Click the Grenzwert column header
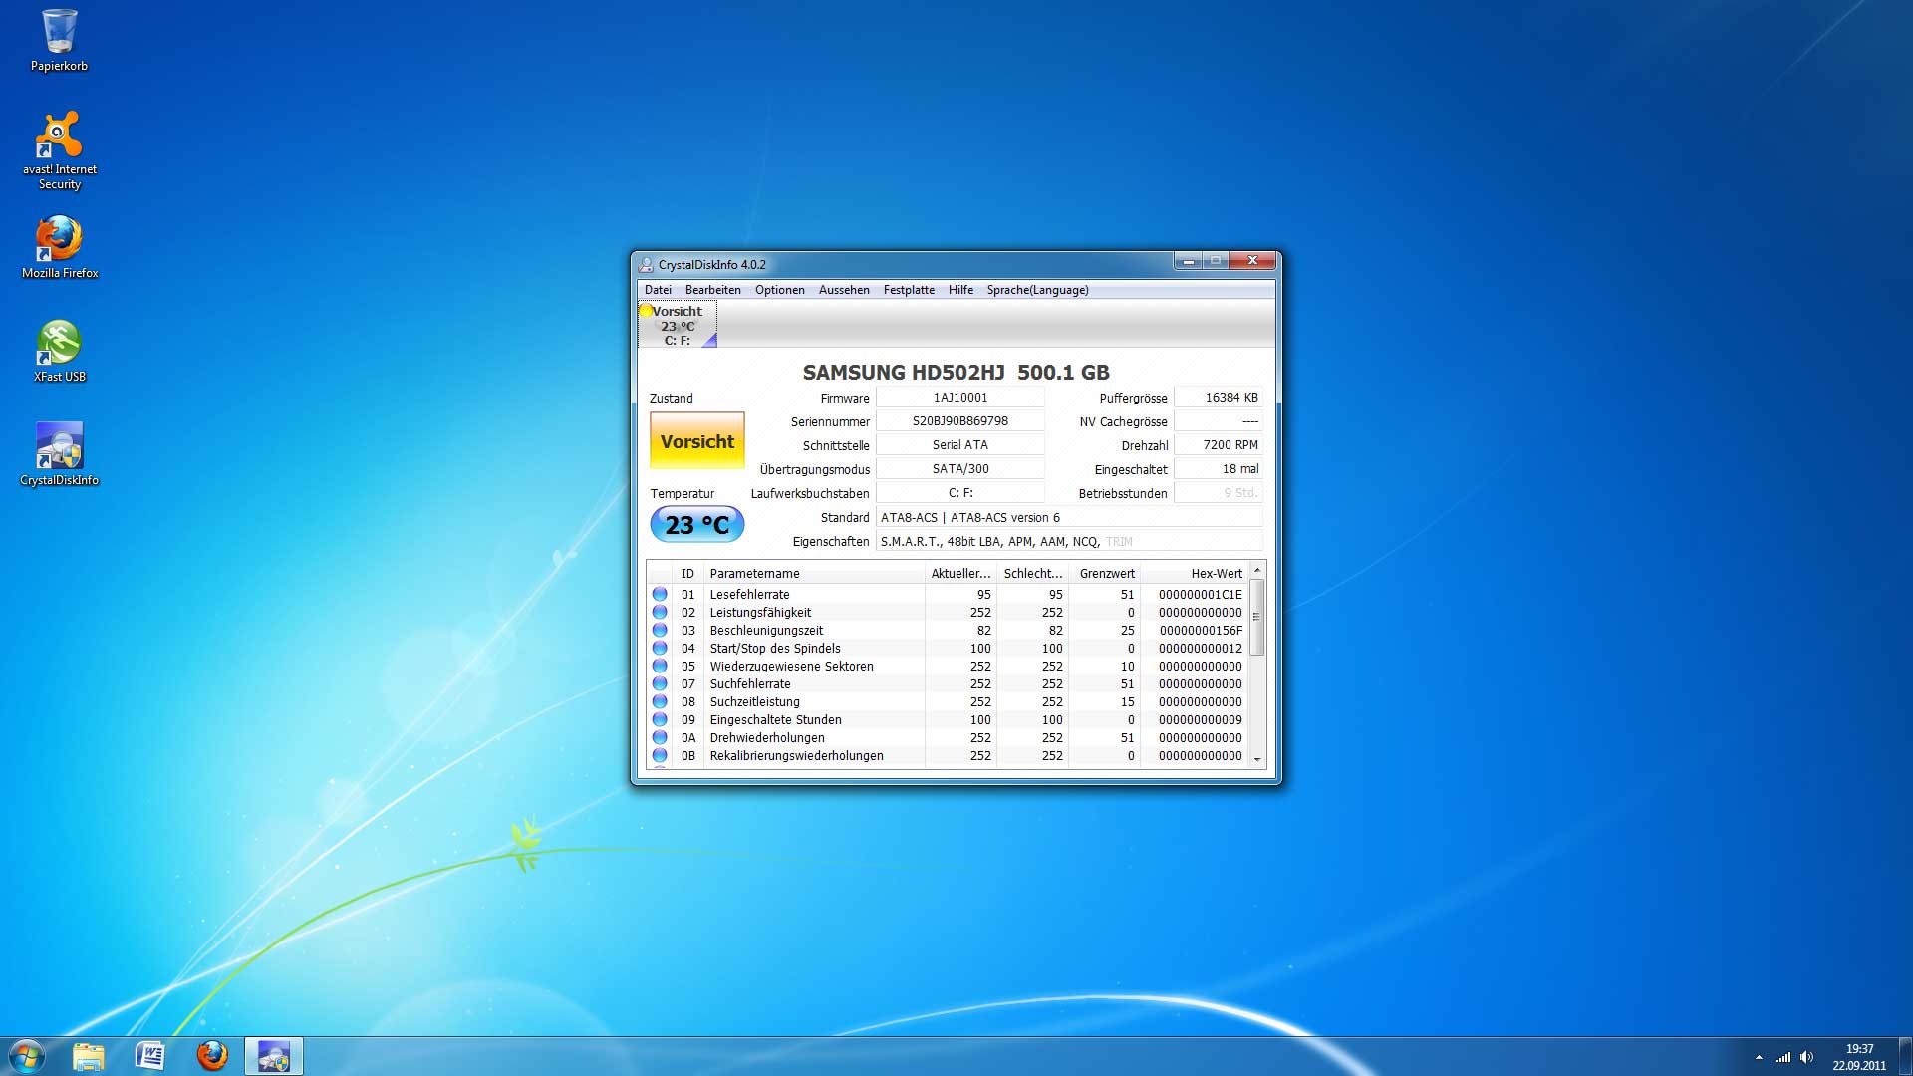Viewport: 1913px width, 1076px height. point(1104,574)
